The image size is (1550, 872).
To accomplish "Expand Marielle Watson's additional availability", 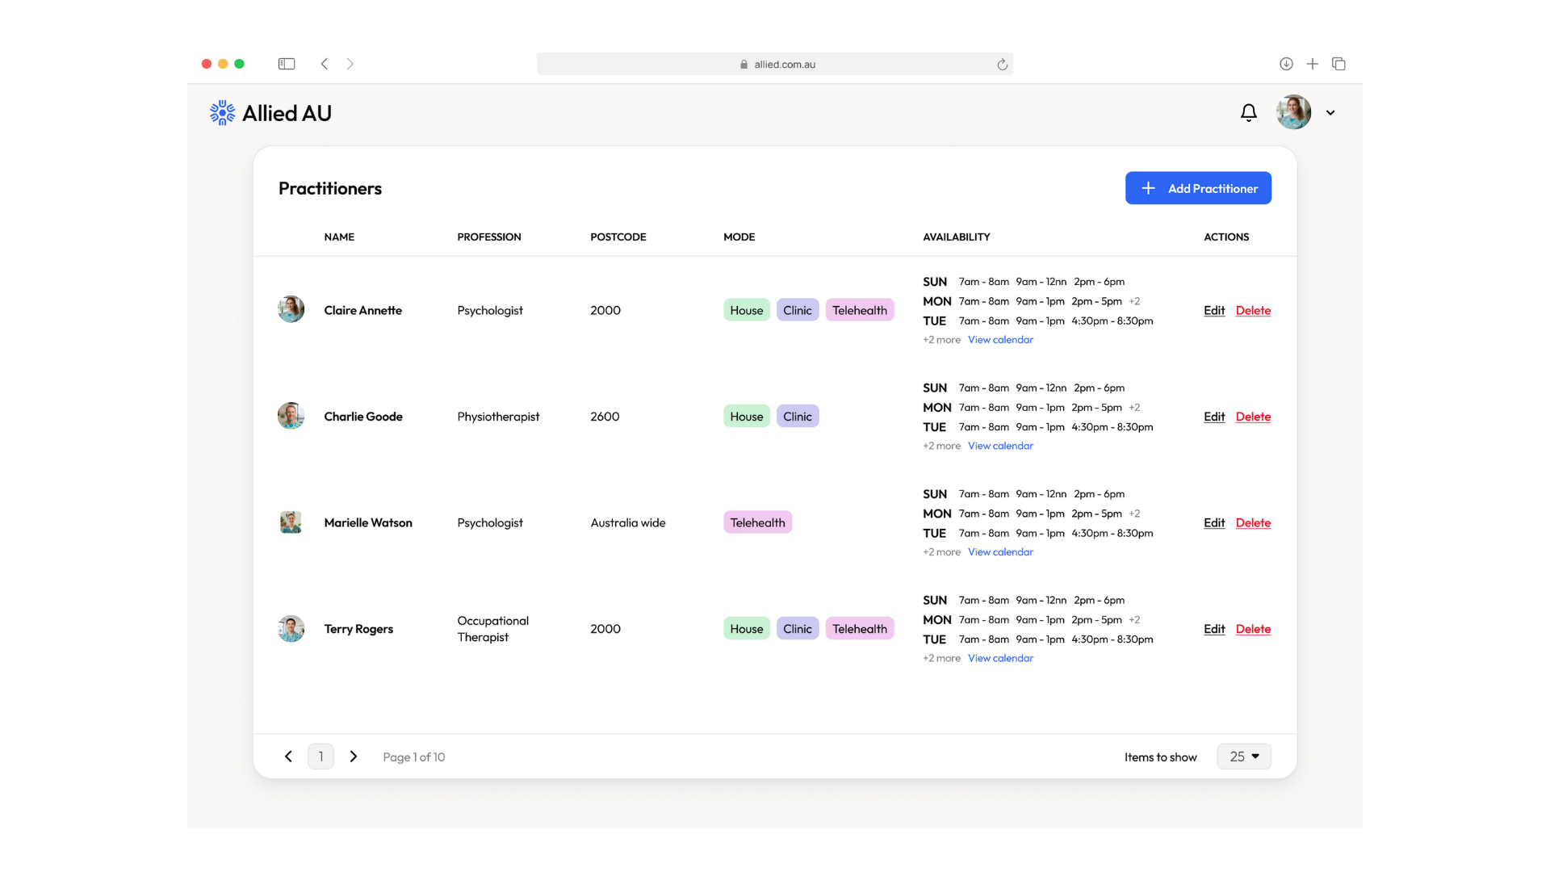I will click(941, 551).
